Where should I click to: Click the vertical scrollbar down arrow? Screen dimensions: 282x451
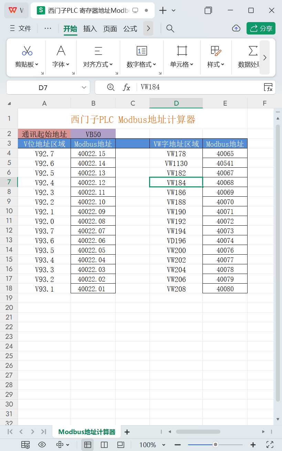pos(278,419)
